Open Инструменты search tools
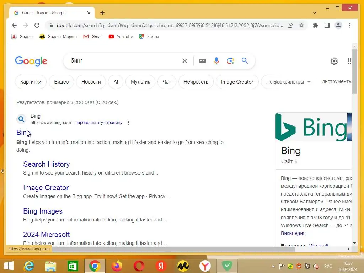364x273 pixels. coord(336,81)
